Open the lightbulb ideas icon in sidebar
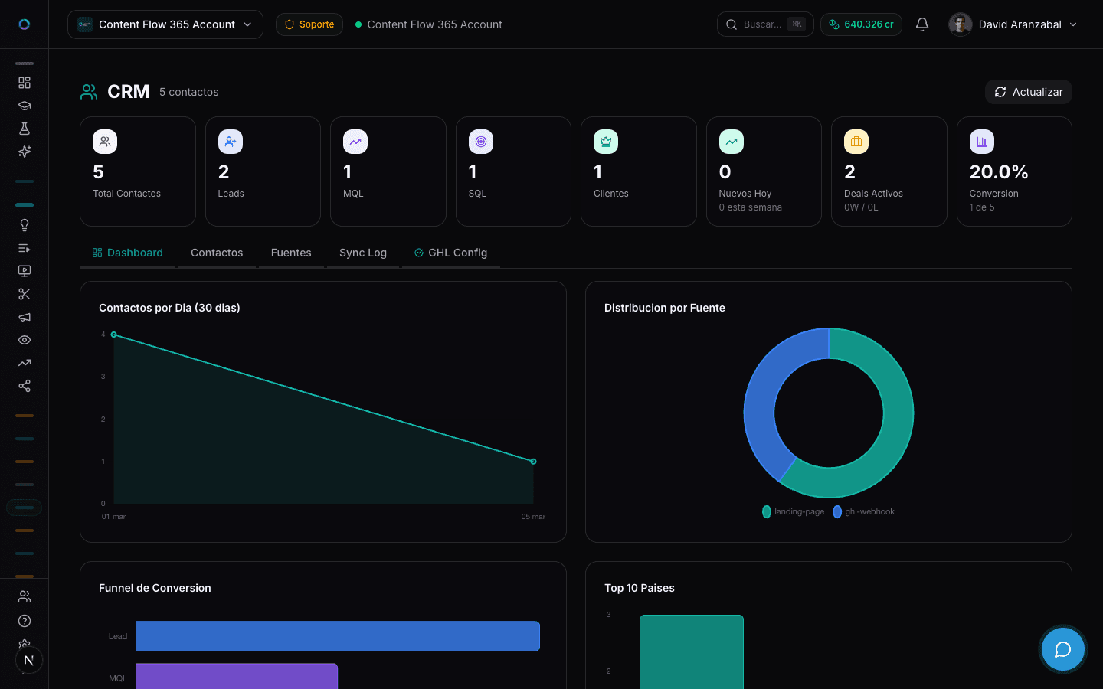This screenshot has height=689, width=1103. 25,225
